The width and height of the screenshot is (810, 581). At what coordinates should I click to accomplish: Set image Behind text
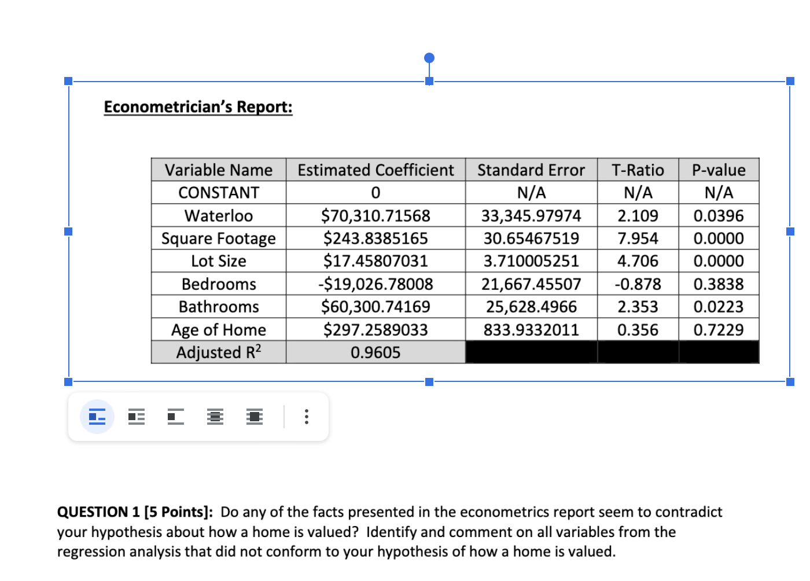click(x=215, y=417)
